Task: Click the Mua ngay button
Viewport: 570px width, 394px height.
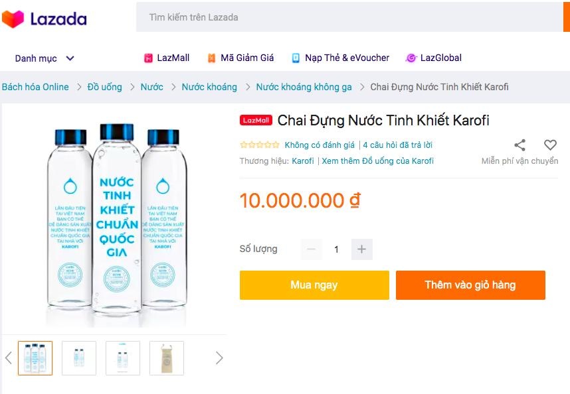Action: (x=314, y=285)
